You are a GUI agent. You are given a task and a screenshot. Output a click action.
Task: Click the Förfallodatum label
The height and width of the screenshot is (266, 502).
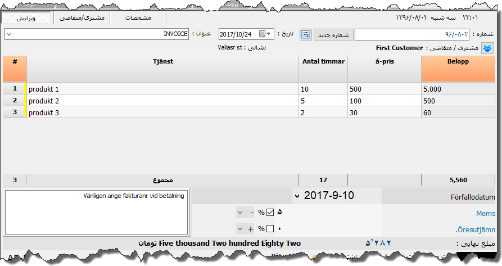473,197
